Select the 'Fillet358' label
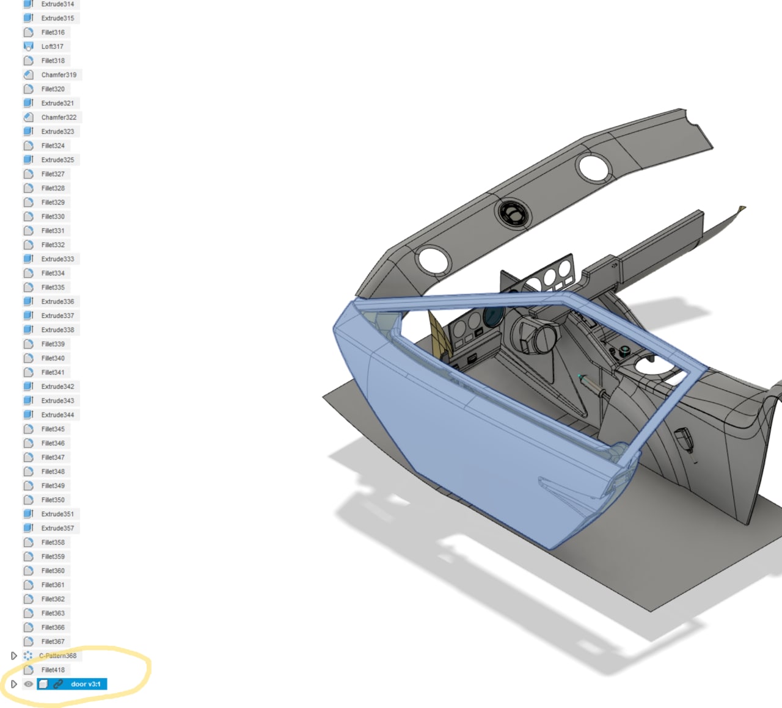The image size is (782, 708). pos(53,542)
